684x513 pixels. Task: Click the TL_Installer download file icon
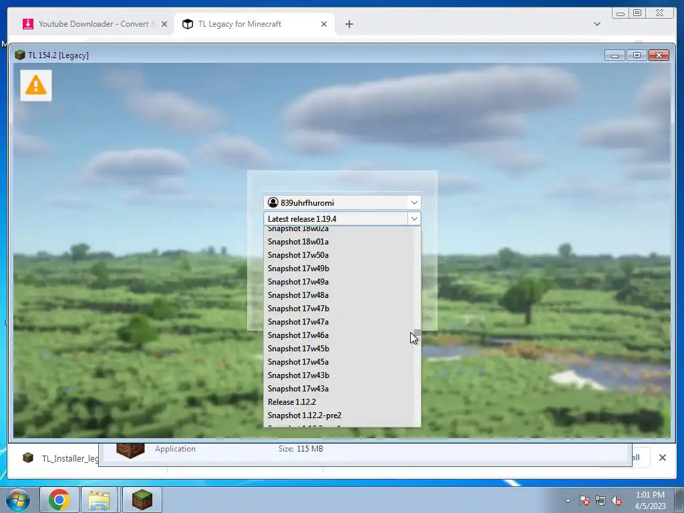[x=28, y=458]
